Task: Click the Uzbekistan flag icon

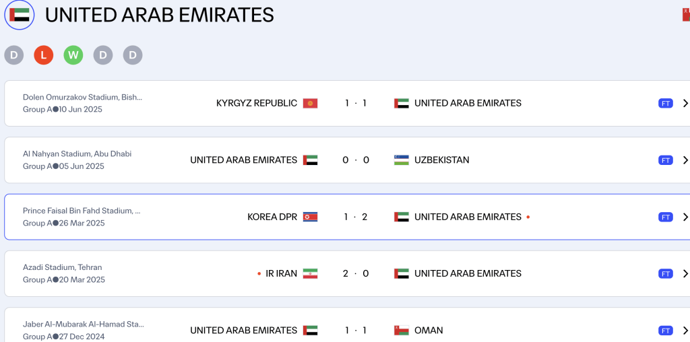Action: point(402,160)
